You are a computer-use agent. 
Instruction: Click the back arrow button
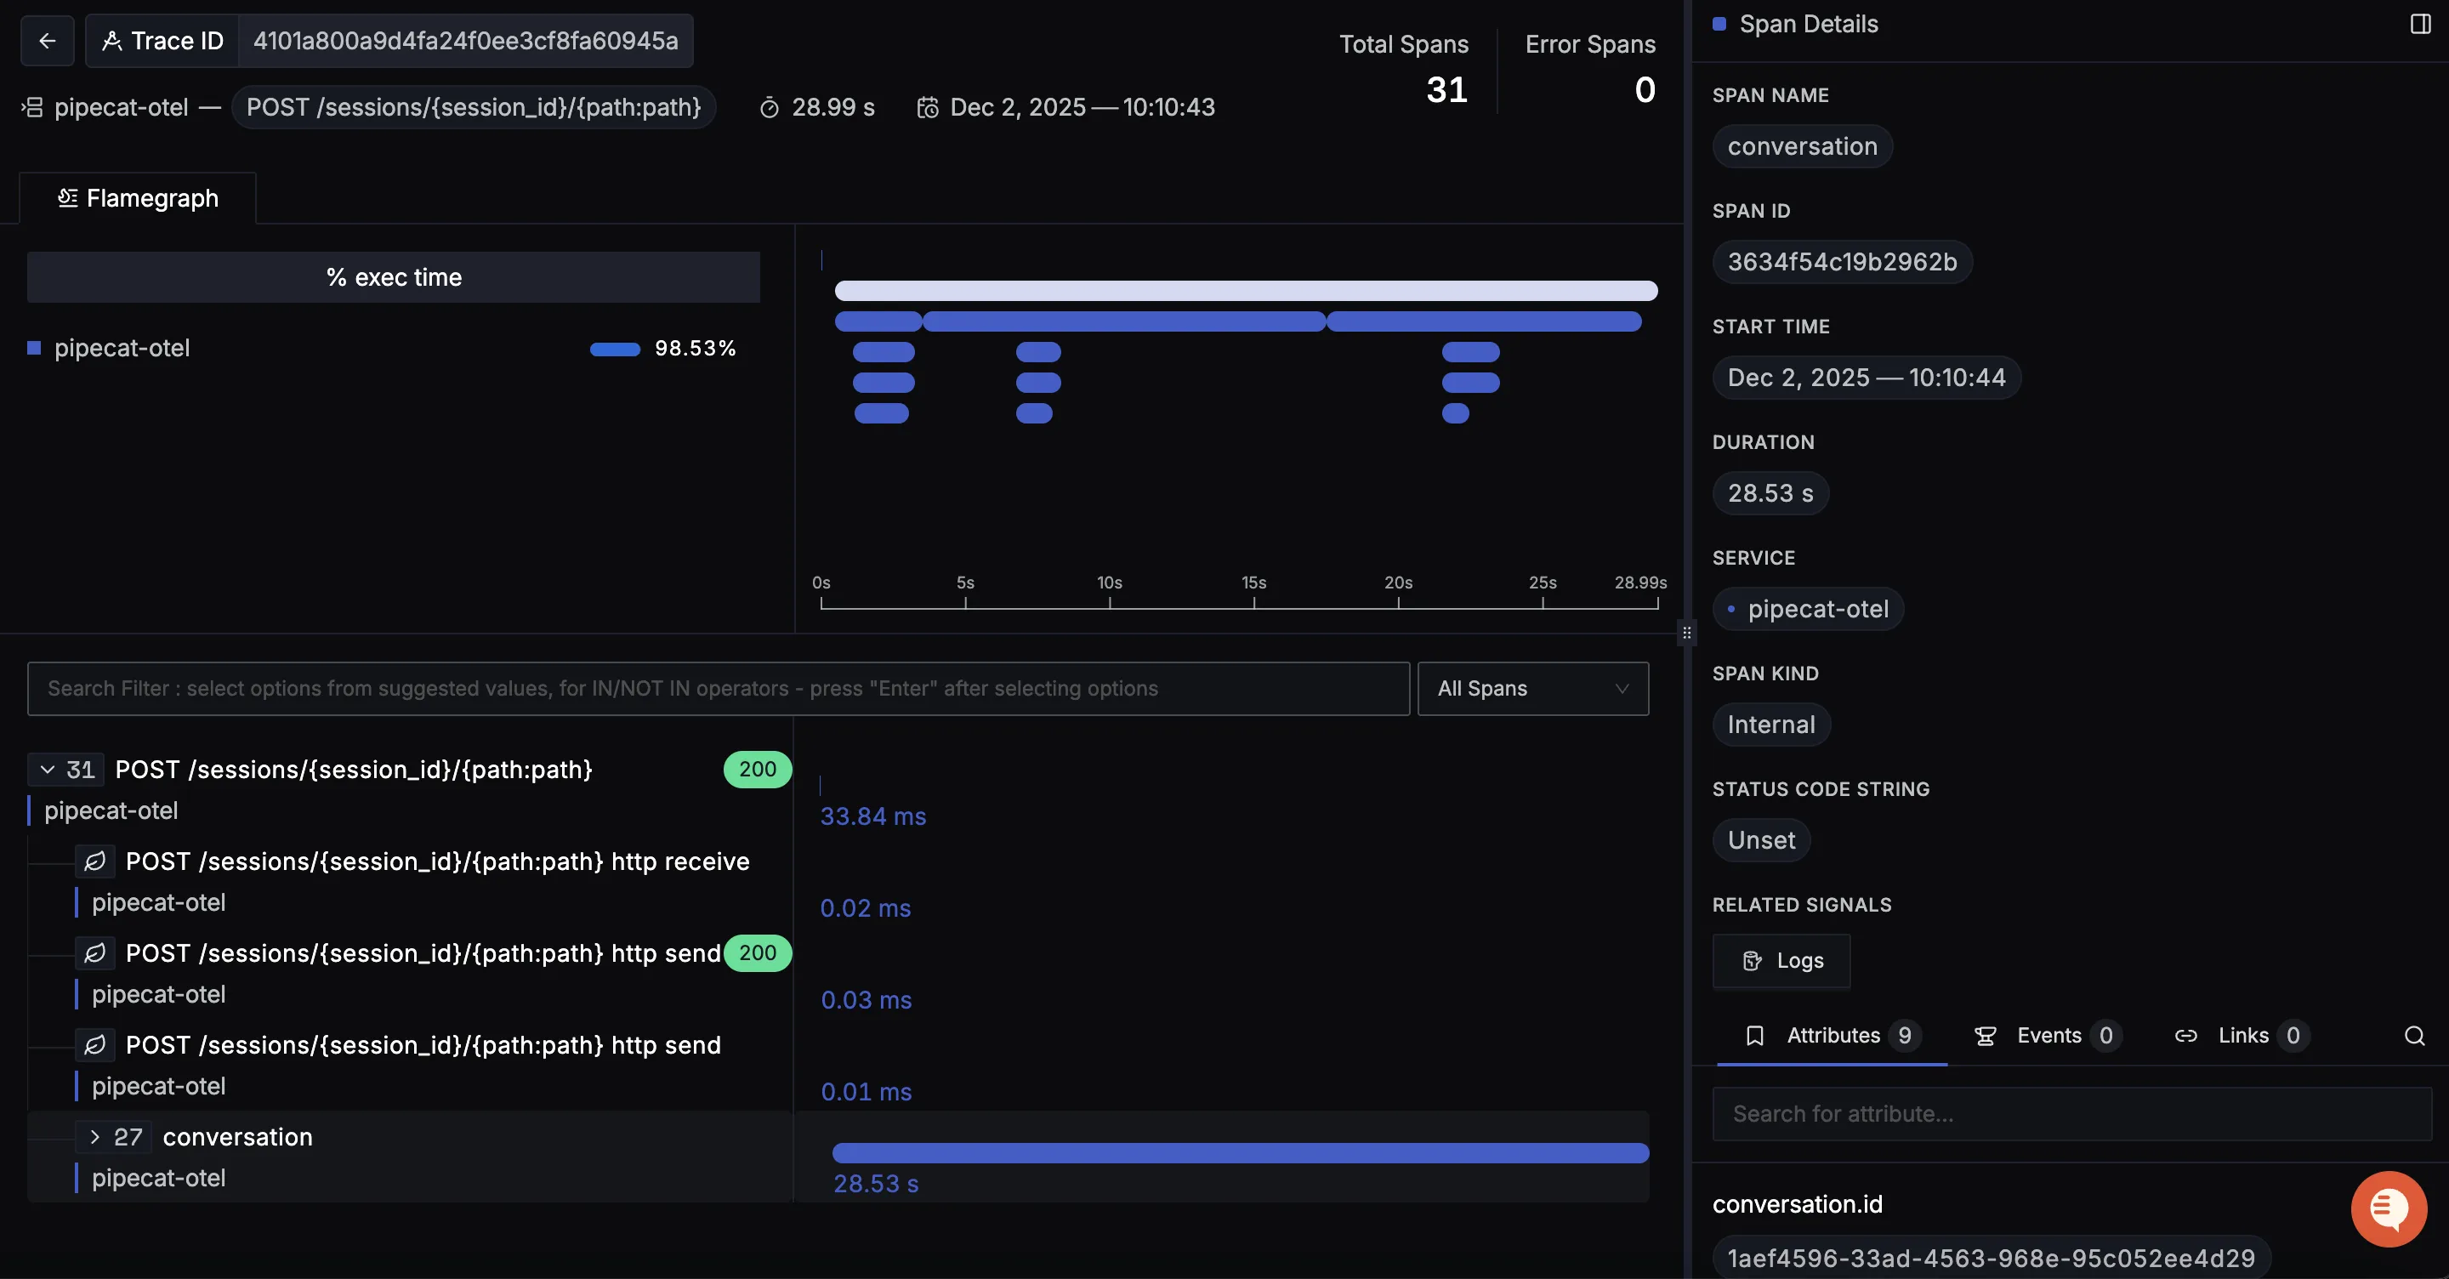click(x=47, y=41)
